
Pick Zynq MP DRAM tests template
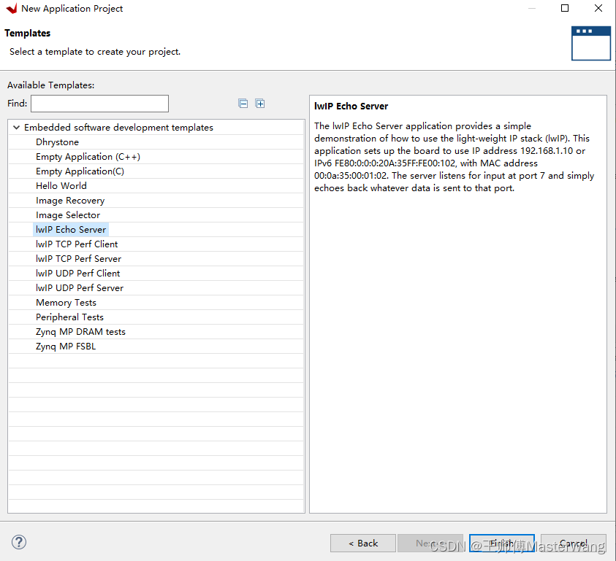point(80,332)
